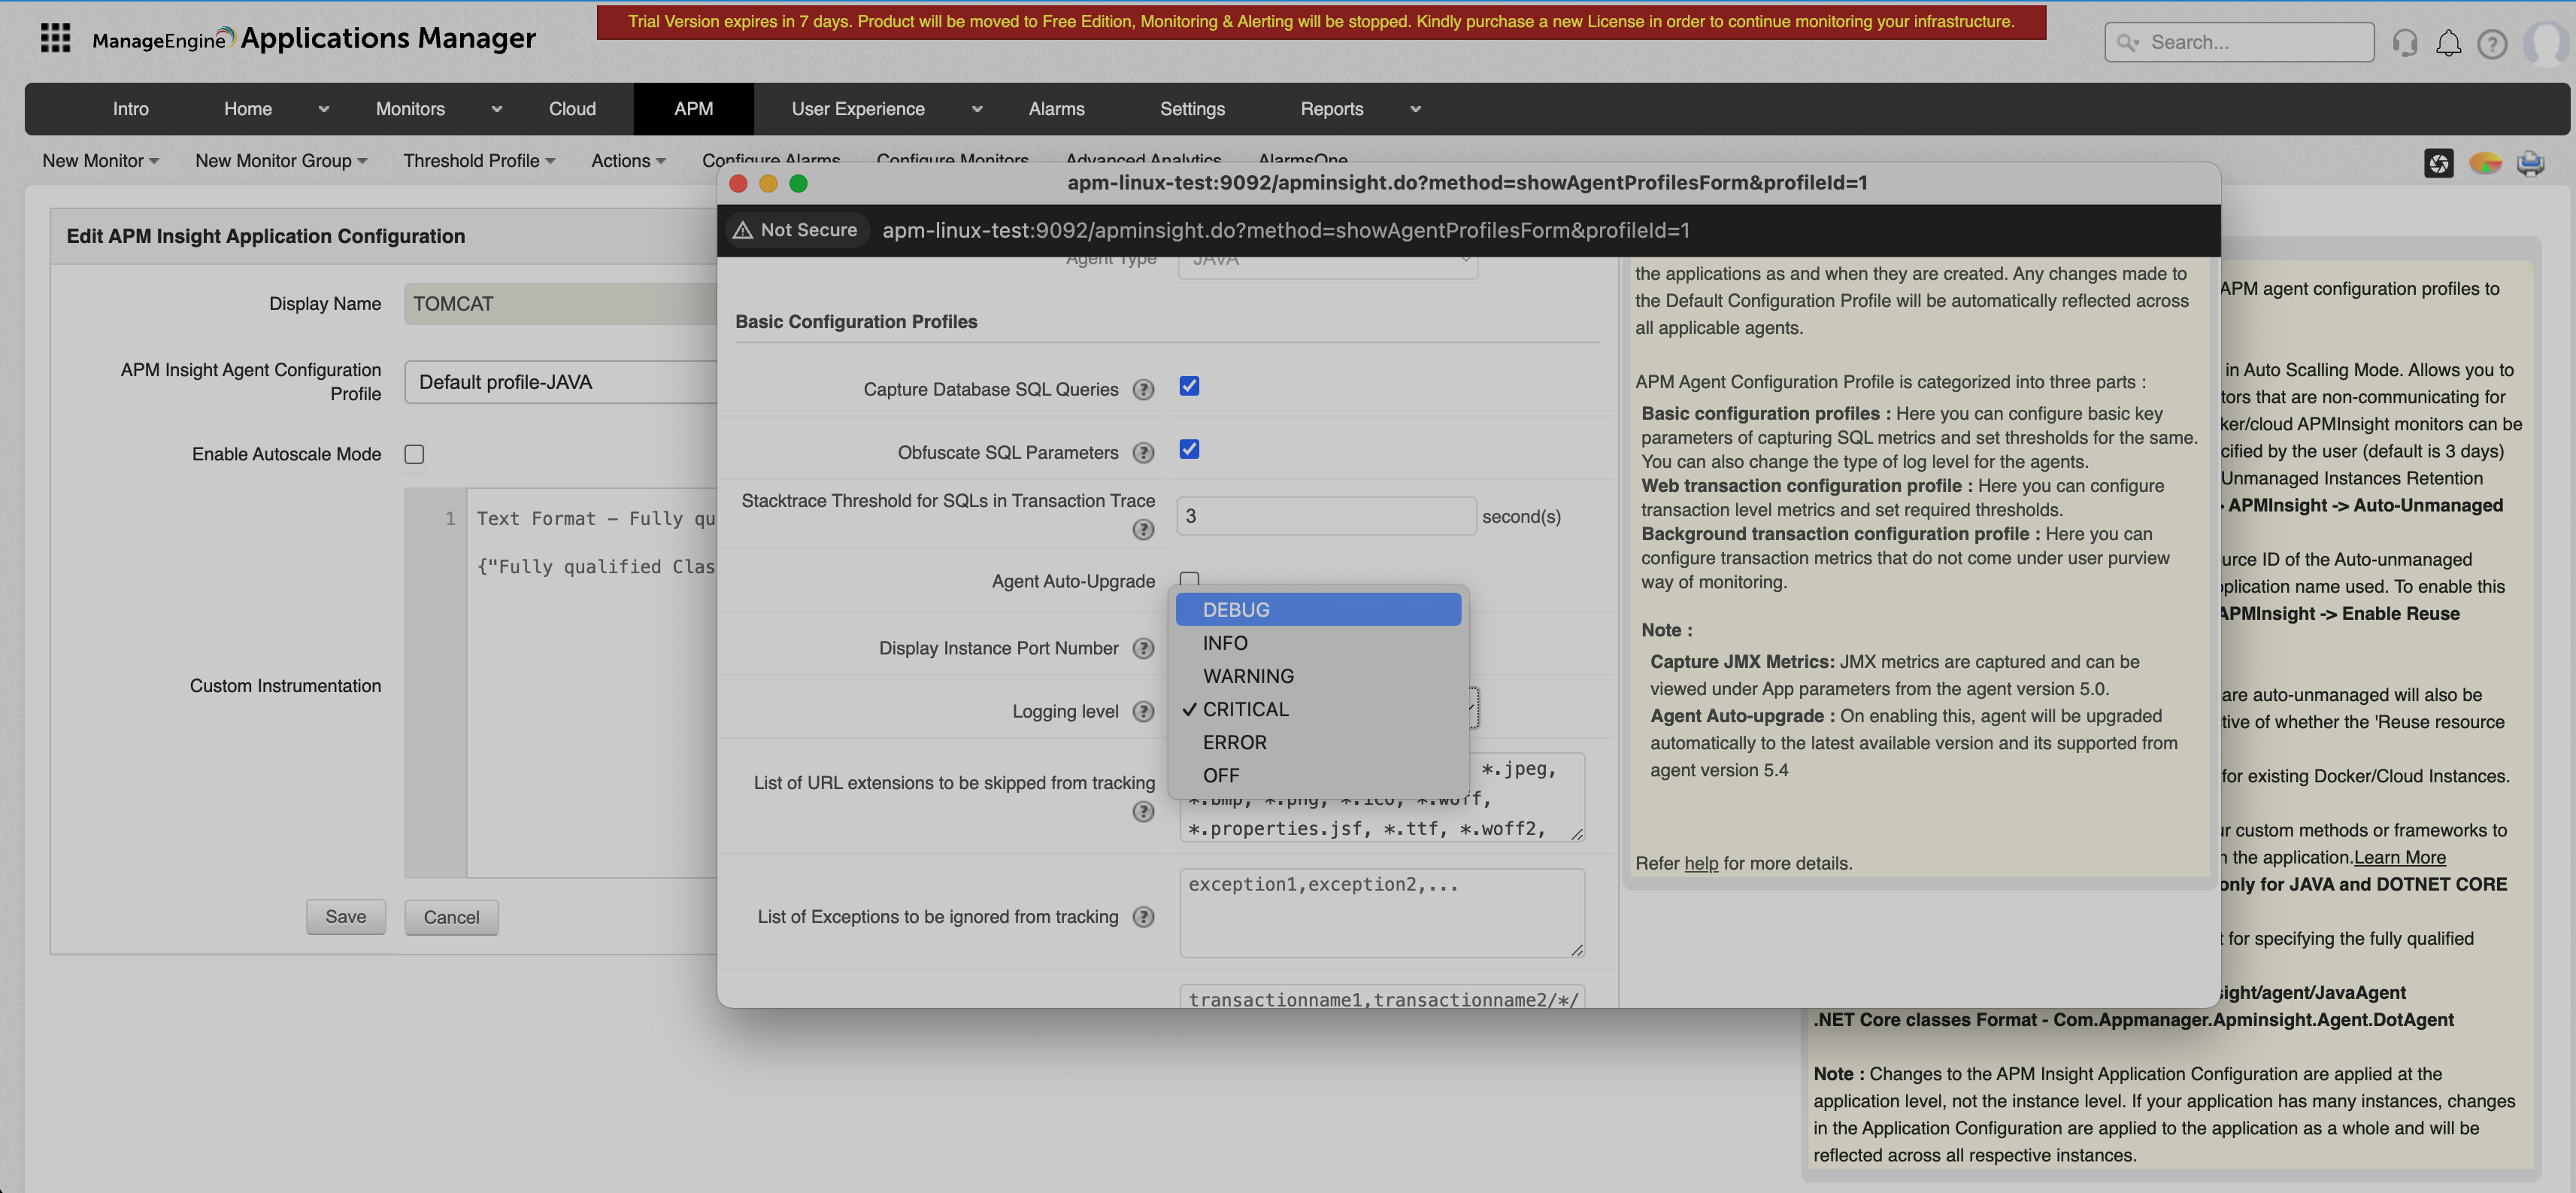Switch to the Settings tab

tap(1192, 109)
